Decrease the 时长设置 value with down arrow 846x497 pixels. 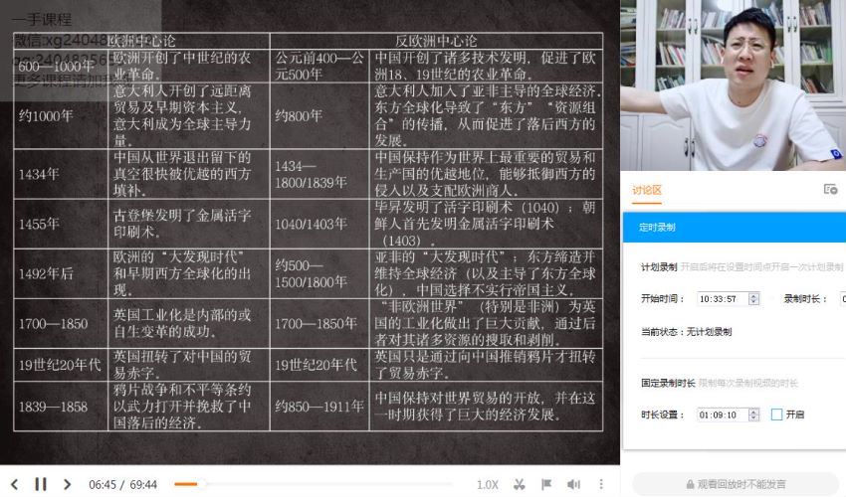pyautogui.click(x=753, y=418)
